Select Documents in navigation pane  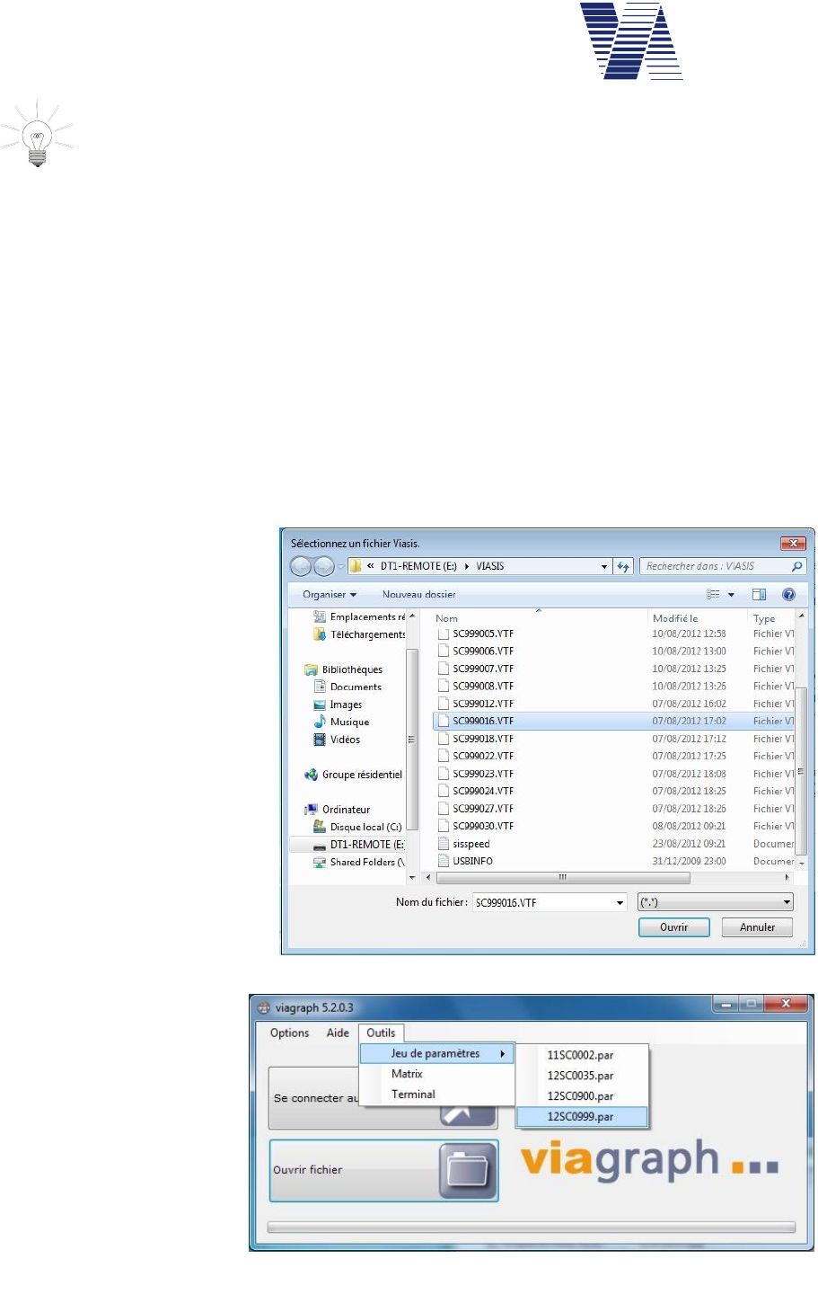(356, 687)
